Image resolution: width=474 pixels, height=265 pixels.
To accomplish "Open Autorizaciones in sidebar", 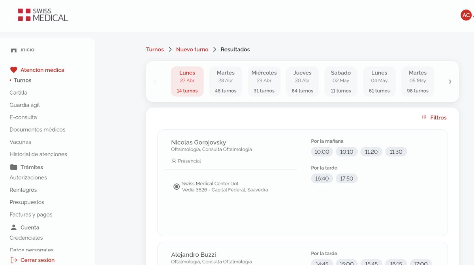I will 28,177.
